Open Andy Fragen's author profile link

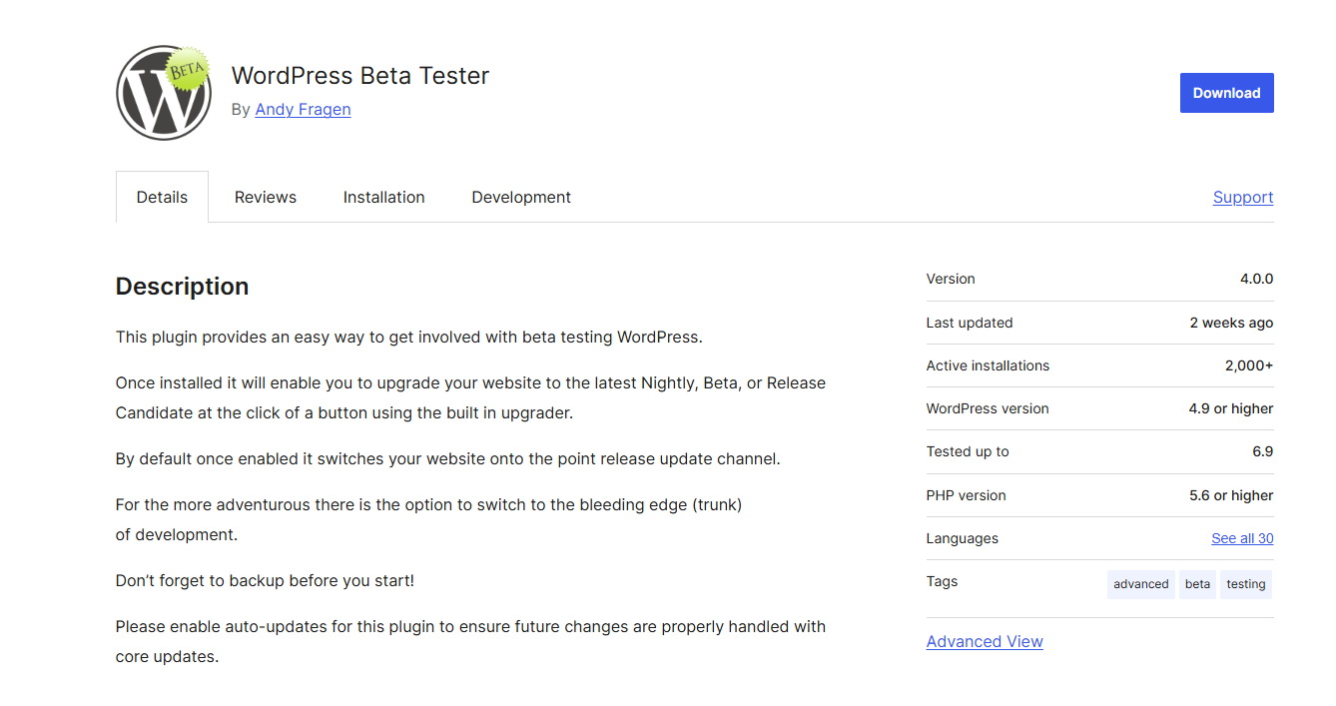coord(303,110)
